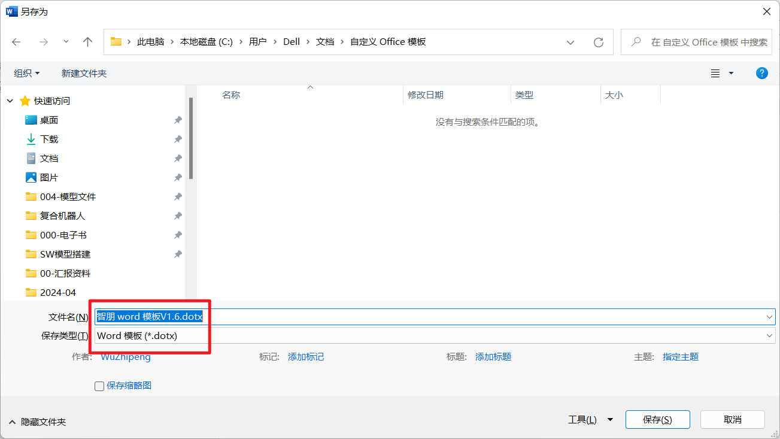Viewport: 780px width, 439px height.
Task: Click the back navigation arrow
Action: (16, 42)
